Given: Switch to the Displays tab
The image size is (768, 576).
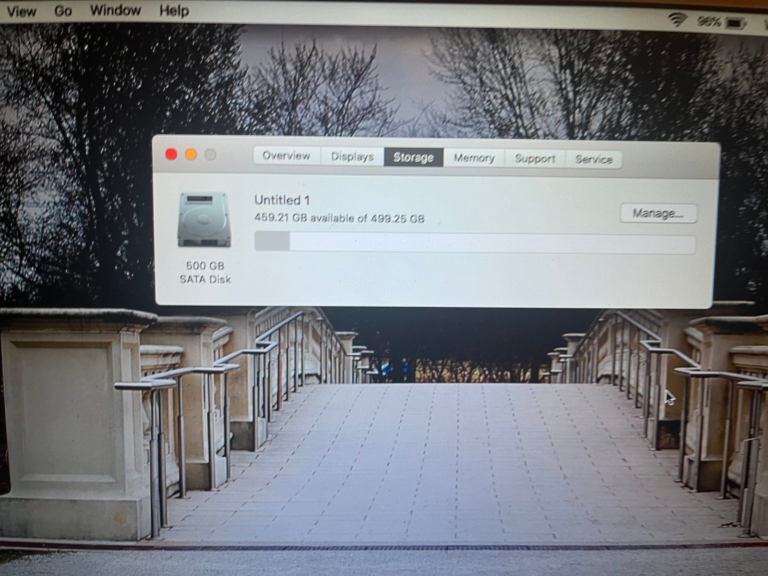Looking at the screenshot, I should (x=352, y=156).
